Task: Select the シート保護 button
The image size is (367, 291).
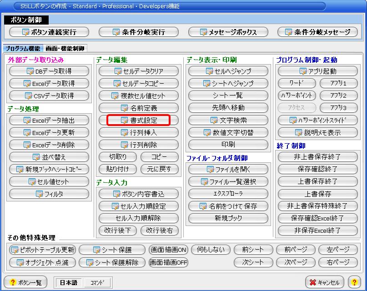Action: [112, 250]
